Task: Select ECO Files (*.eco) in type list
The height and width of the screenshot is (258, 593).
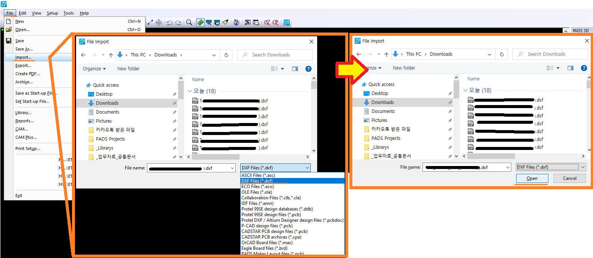Action: coord(292,187)
